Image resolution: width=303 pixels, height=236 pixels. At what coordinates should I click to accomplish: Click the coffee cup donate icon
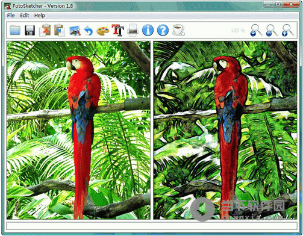tap(178, 30)
